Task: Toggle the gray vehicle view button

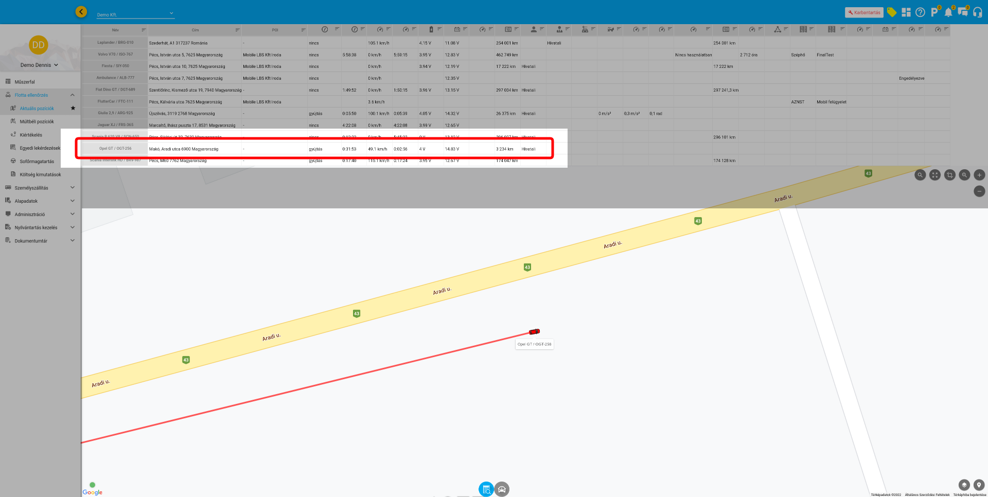Action: [x=502, y=489]
